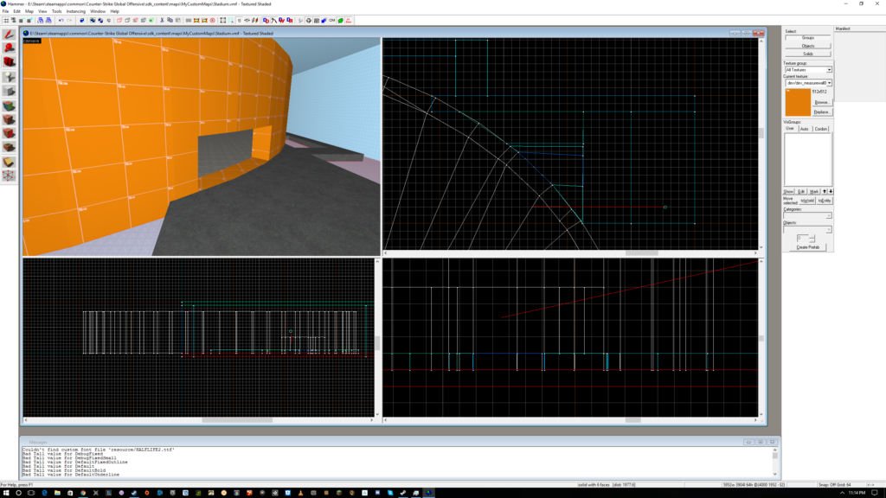This screenshot has width=886, height=498.
Task: Click the taskbar clock showing 11:14 PM
Action: (857, 493)
